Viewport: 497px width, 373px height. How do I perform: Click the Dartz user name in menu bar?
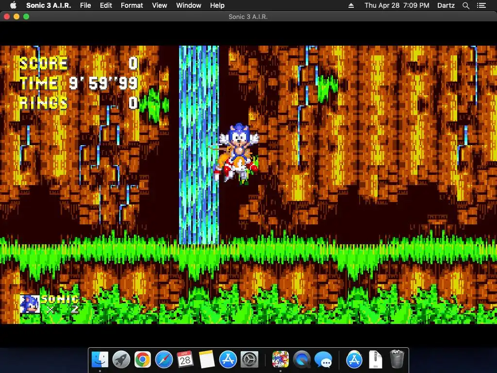[x=446, y=5]
